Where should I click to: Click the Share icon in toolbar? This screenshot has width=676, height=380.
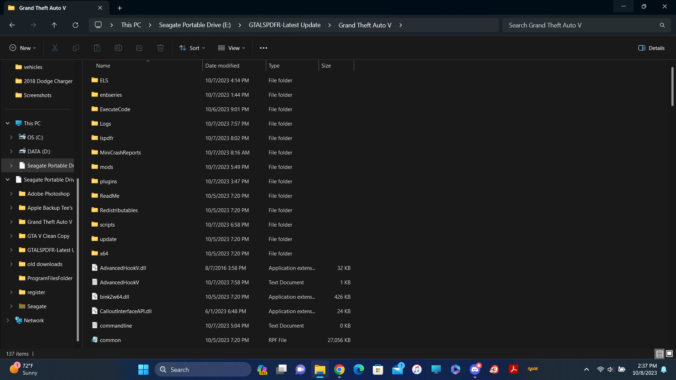(139, 48)
